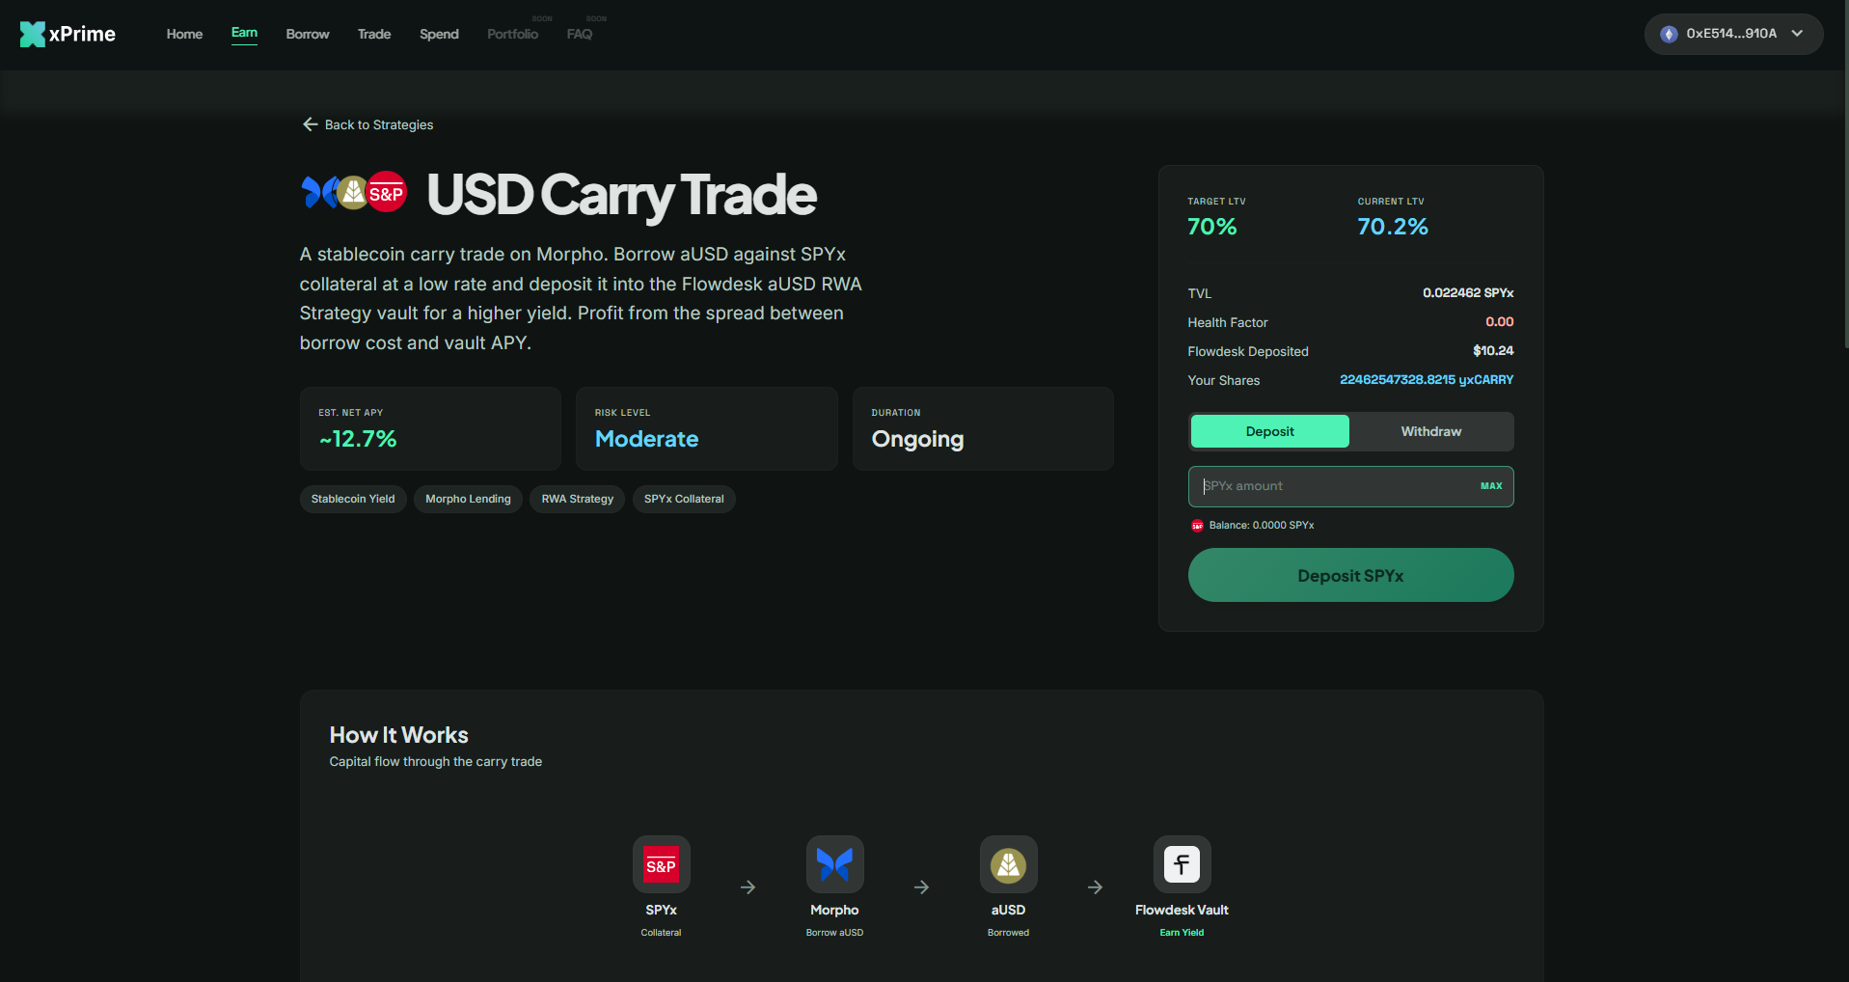
Task: Click the small S&P icon beside Balance
Action: (1197, 526)
